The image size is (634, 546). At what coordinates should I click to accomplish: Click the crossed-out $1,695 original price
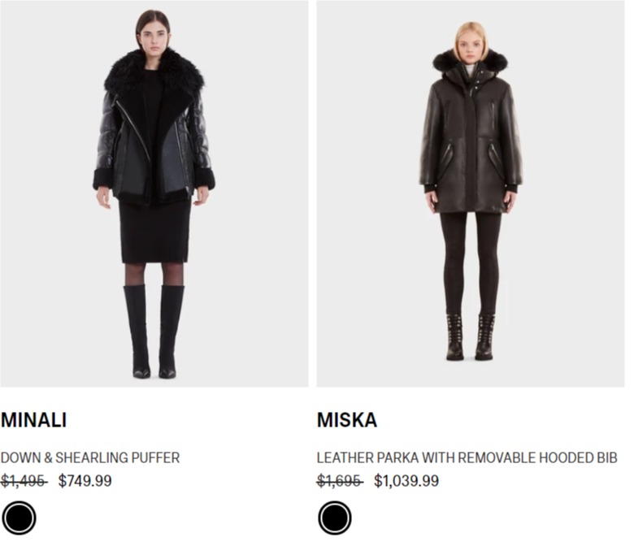click(340, 480)
